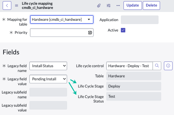Click the Legacy subfield name field
The width and height of the screenshot is (174, 115).
[48, 92]
